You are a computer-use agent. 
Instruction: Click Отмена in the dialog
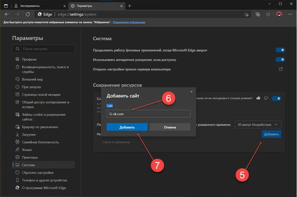point(170,127)
